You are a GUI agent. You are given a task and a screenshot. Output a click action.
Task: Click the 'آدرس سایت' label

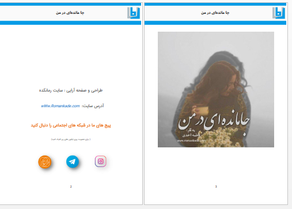93,106
